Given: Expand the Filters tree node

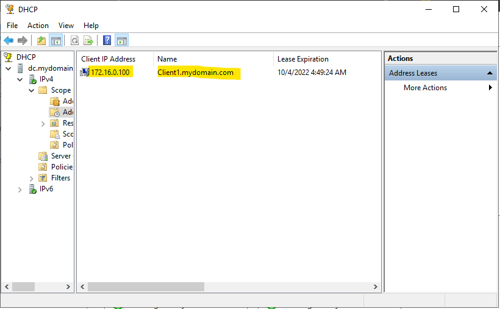Looking at the screenshot, I should pos(32,178).
